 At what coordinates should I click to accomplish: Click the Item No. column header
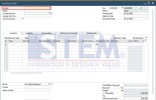[x=30, y=41]
